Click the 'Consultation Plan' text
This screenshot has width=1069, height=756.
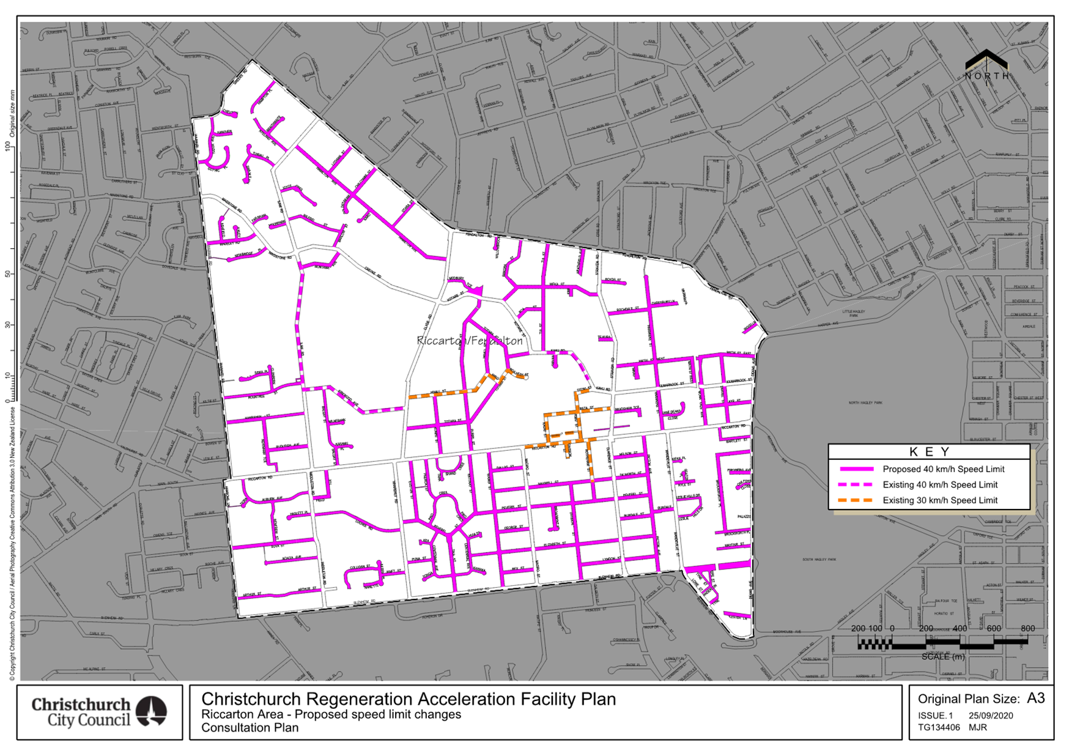pos(250,728)
